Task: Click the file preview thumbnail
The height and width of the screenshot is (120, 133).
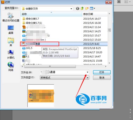Action: tap(41, 96)
